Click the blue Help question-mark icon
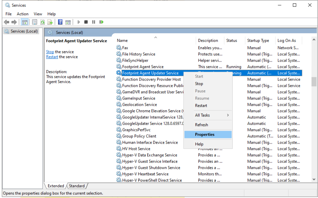This screenshot has height=198, width=318. (x=60, y=22)
